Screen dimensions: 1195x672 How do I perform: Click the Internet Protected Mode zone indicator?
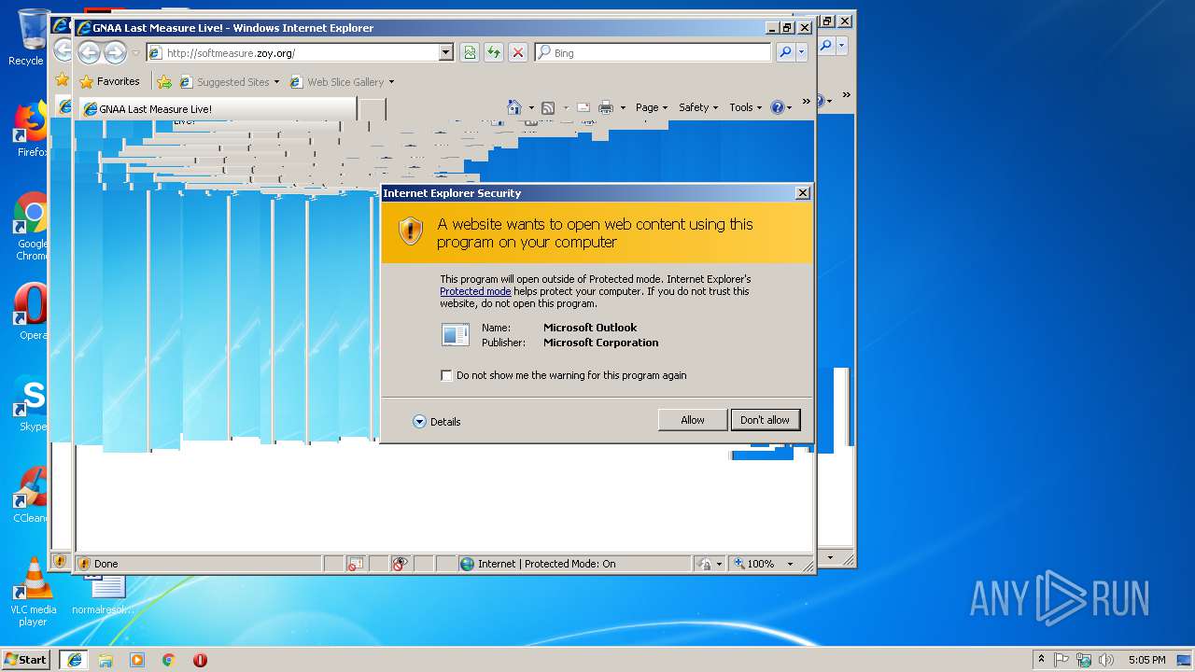tap(574, 564)
